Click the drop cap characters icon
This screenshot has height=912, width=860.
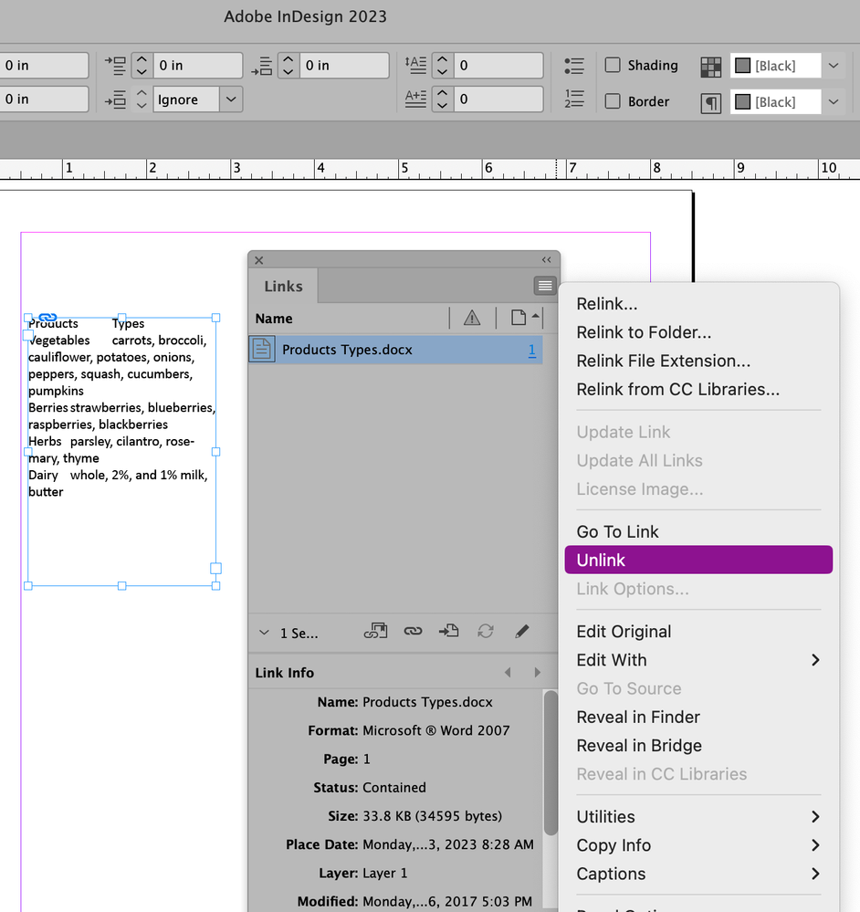(415, 99)
